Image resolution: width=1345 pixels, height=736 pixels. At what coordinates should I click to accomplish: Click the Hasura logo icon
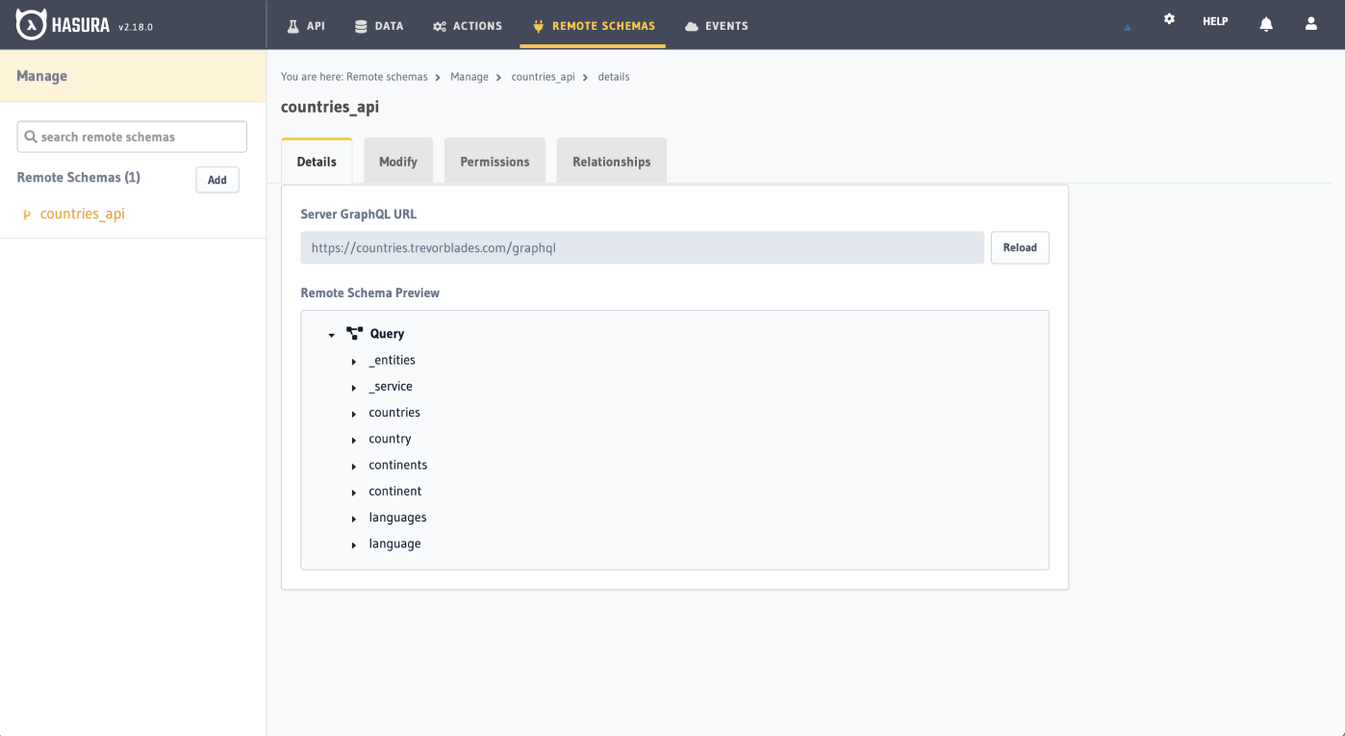click(x=32, y=24)
